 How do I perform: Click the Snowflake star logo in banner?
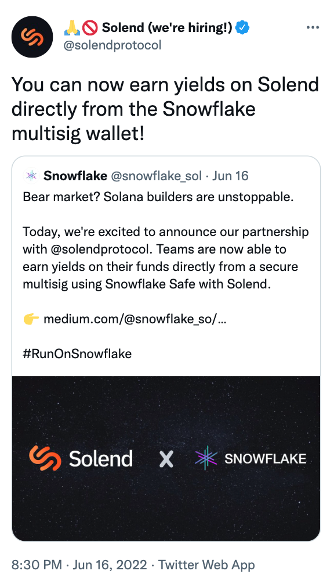coord(206,458)
